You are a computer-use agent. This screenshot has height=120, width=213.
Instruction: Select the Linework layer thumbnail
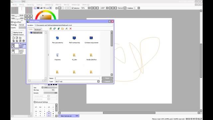pos(17,46)
